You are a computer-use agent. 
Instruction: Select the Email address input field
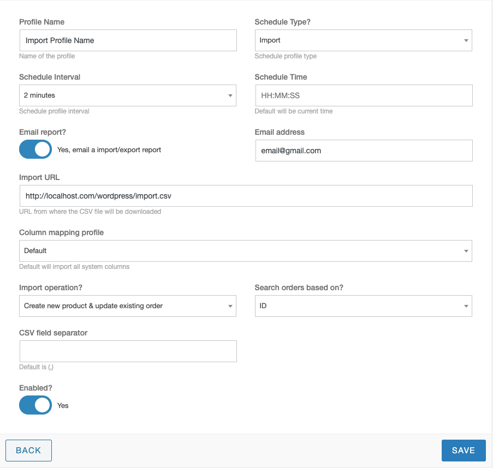(x=364, y=151)
